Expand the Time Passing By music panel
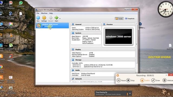173x97 pixels. [130, 93]
